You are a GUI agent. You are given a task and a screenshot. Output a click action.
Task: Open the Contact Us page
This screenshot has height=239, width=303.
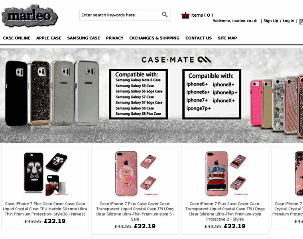(x=199, y=38)
